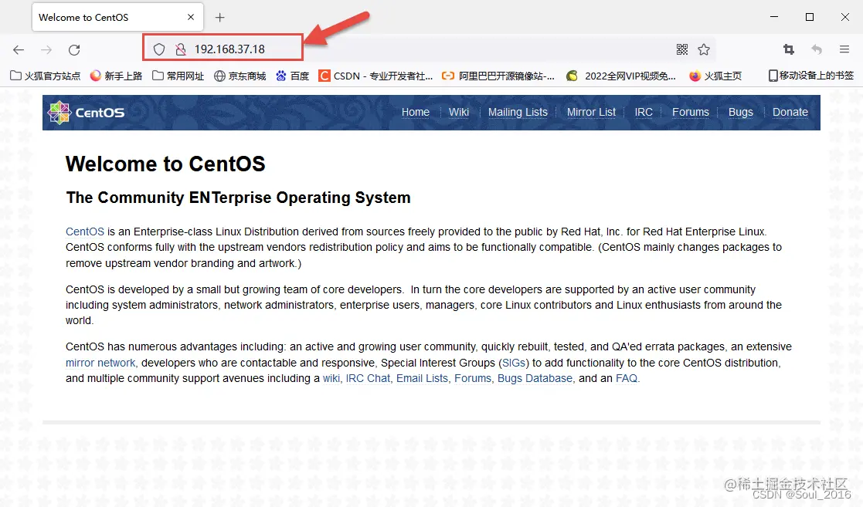The height and width of the screenshot is (507, 863).
Task: Open a new tab with the plus button
Action: pos(219,18)
